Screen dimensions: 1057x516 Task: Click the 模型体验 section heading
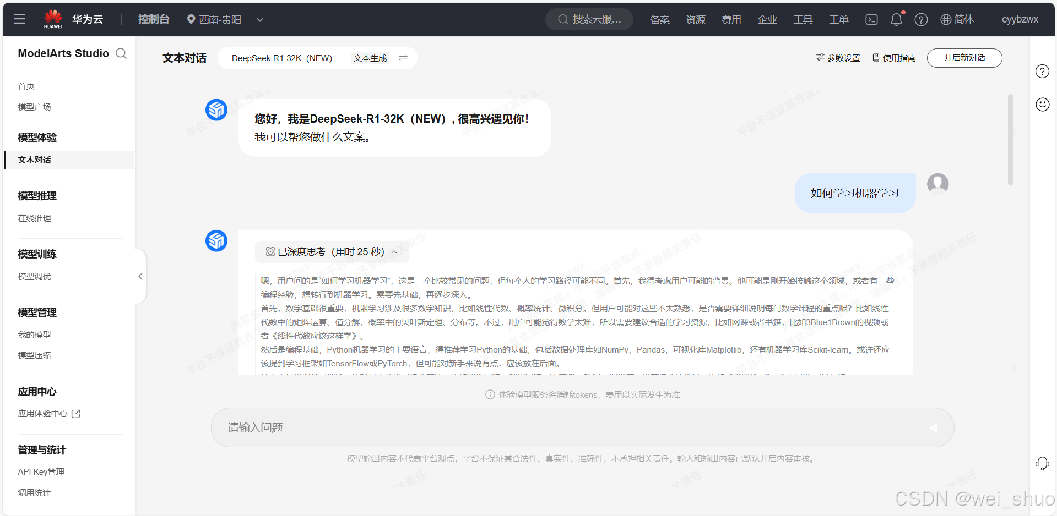pos(37,138)
